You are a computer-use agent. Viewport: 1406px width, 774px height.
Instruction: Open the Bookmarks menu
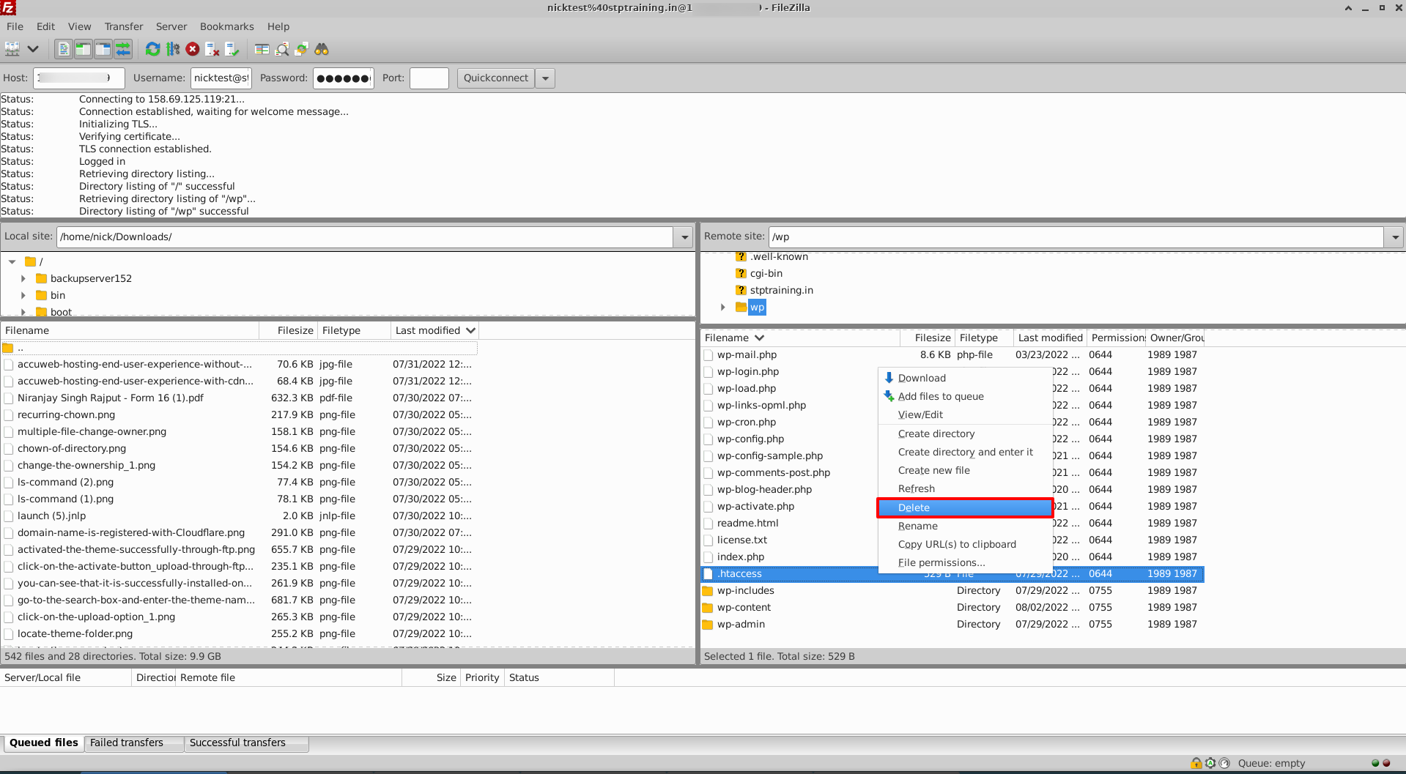pyautogui.click(x=227, y=26)
